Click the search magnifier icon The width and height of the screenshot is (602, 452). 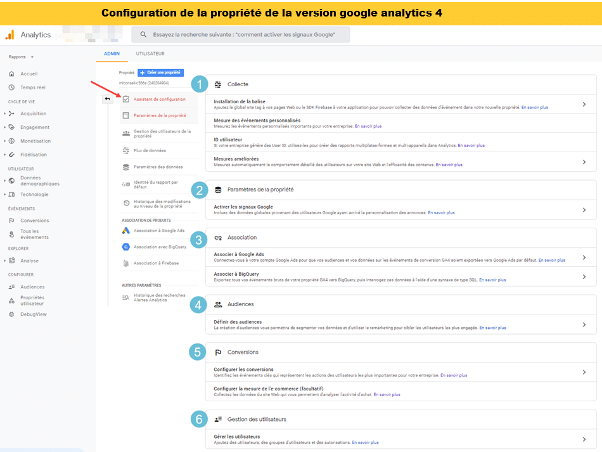point(143,35)
